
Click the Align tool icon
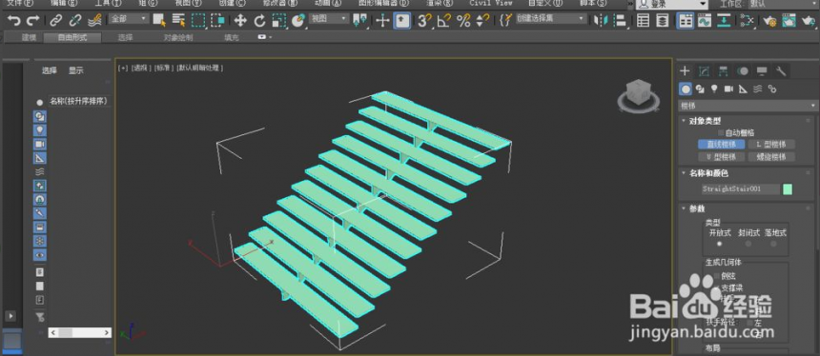point(620,20)
